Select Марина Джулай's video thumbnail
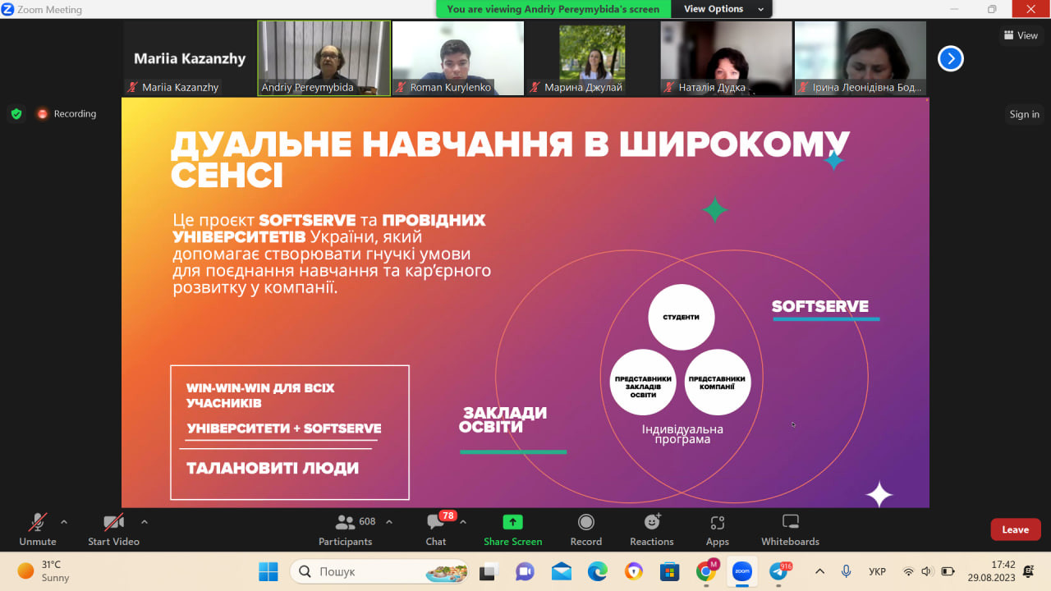The width and height of the screenshot is (1051, 591). tap(592, 58)
